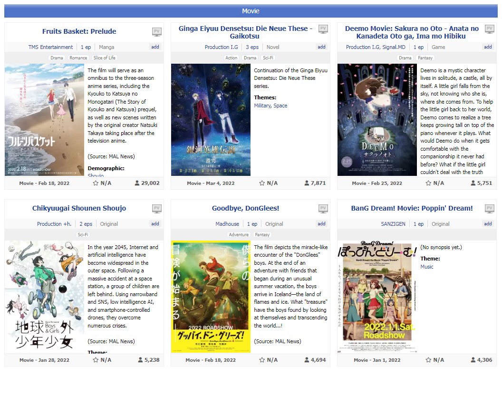Add Ginga Eiyuu Densetsu to my list
The image size is (502, 405).
coord(321,47)
